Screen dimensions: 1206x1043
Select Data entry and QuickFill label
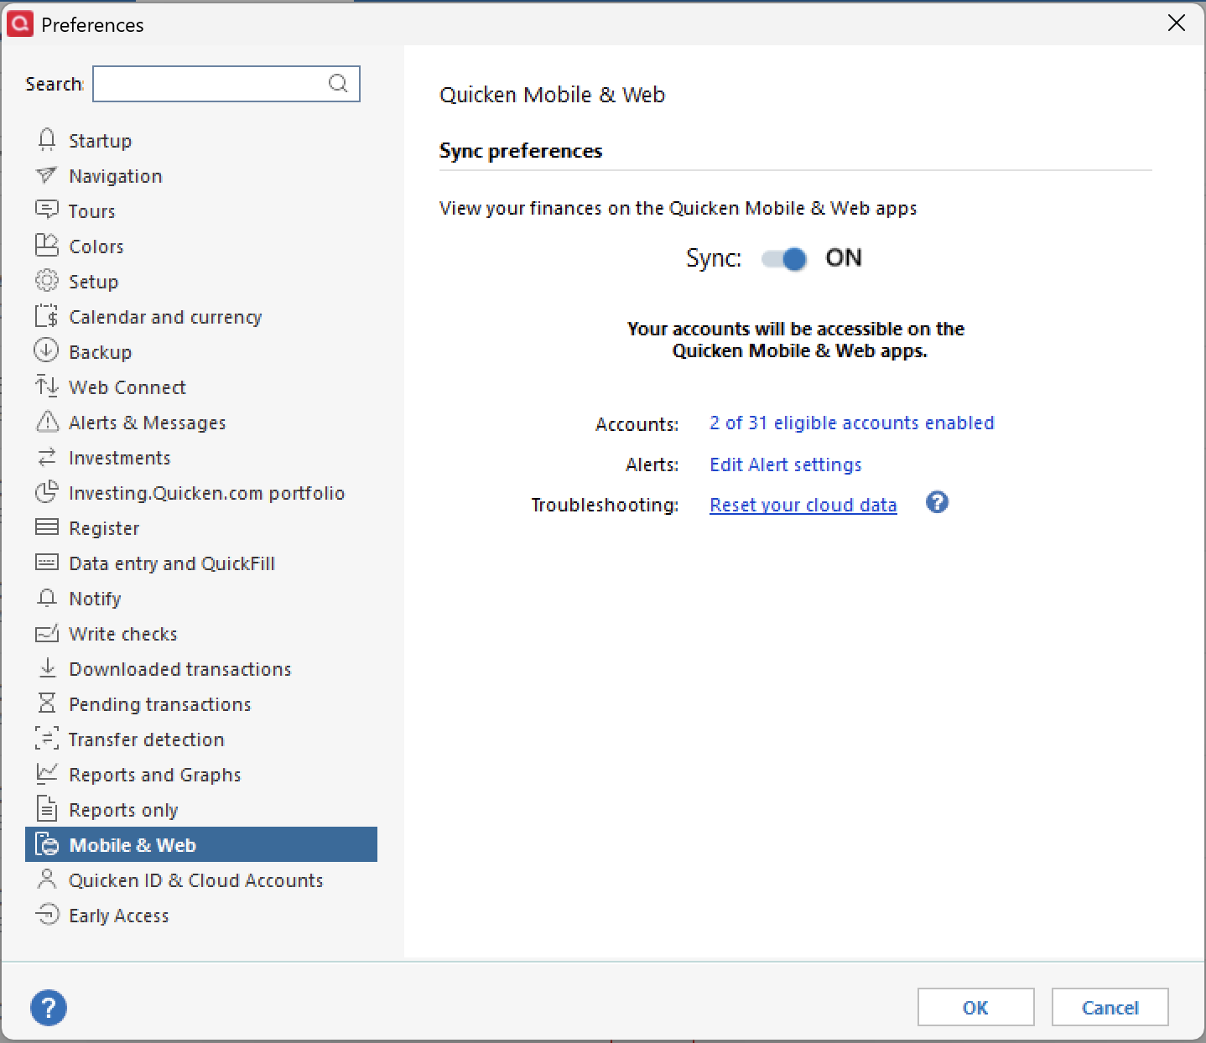172,563
